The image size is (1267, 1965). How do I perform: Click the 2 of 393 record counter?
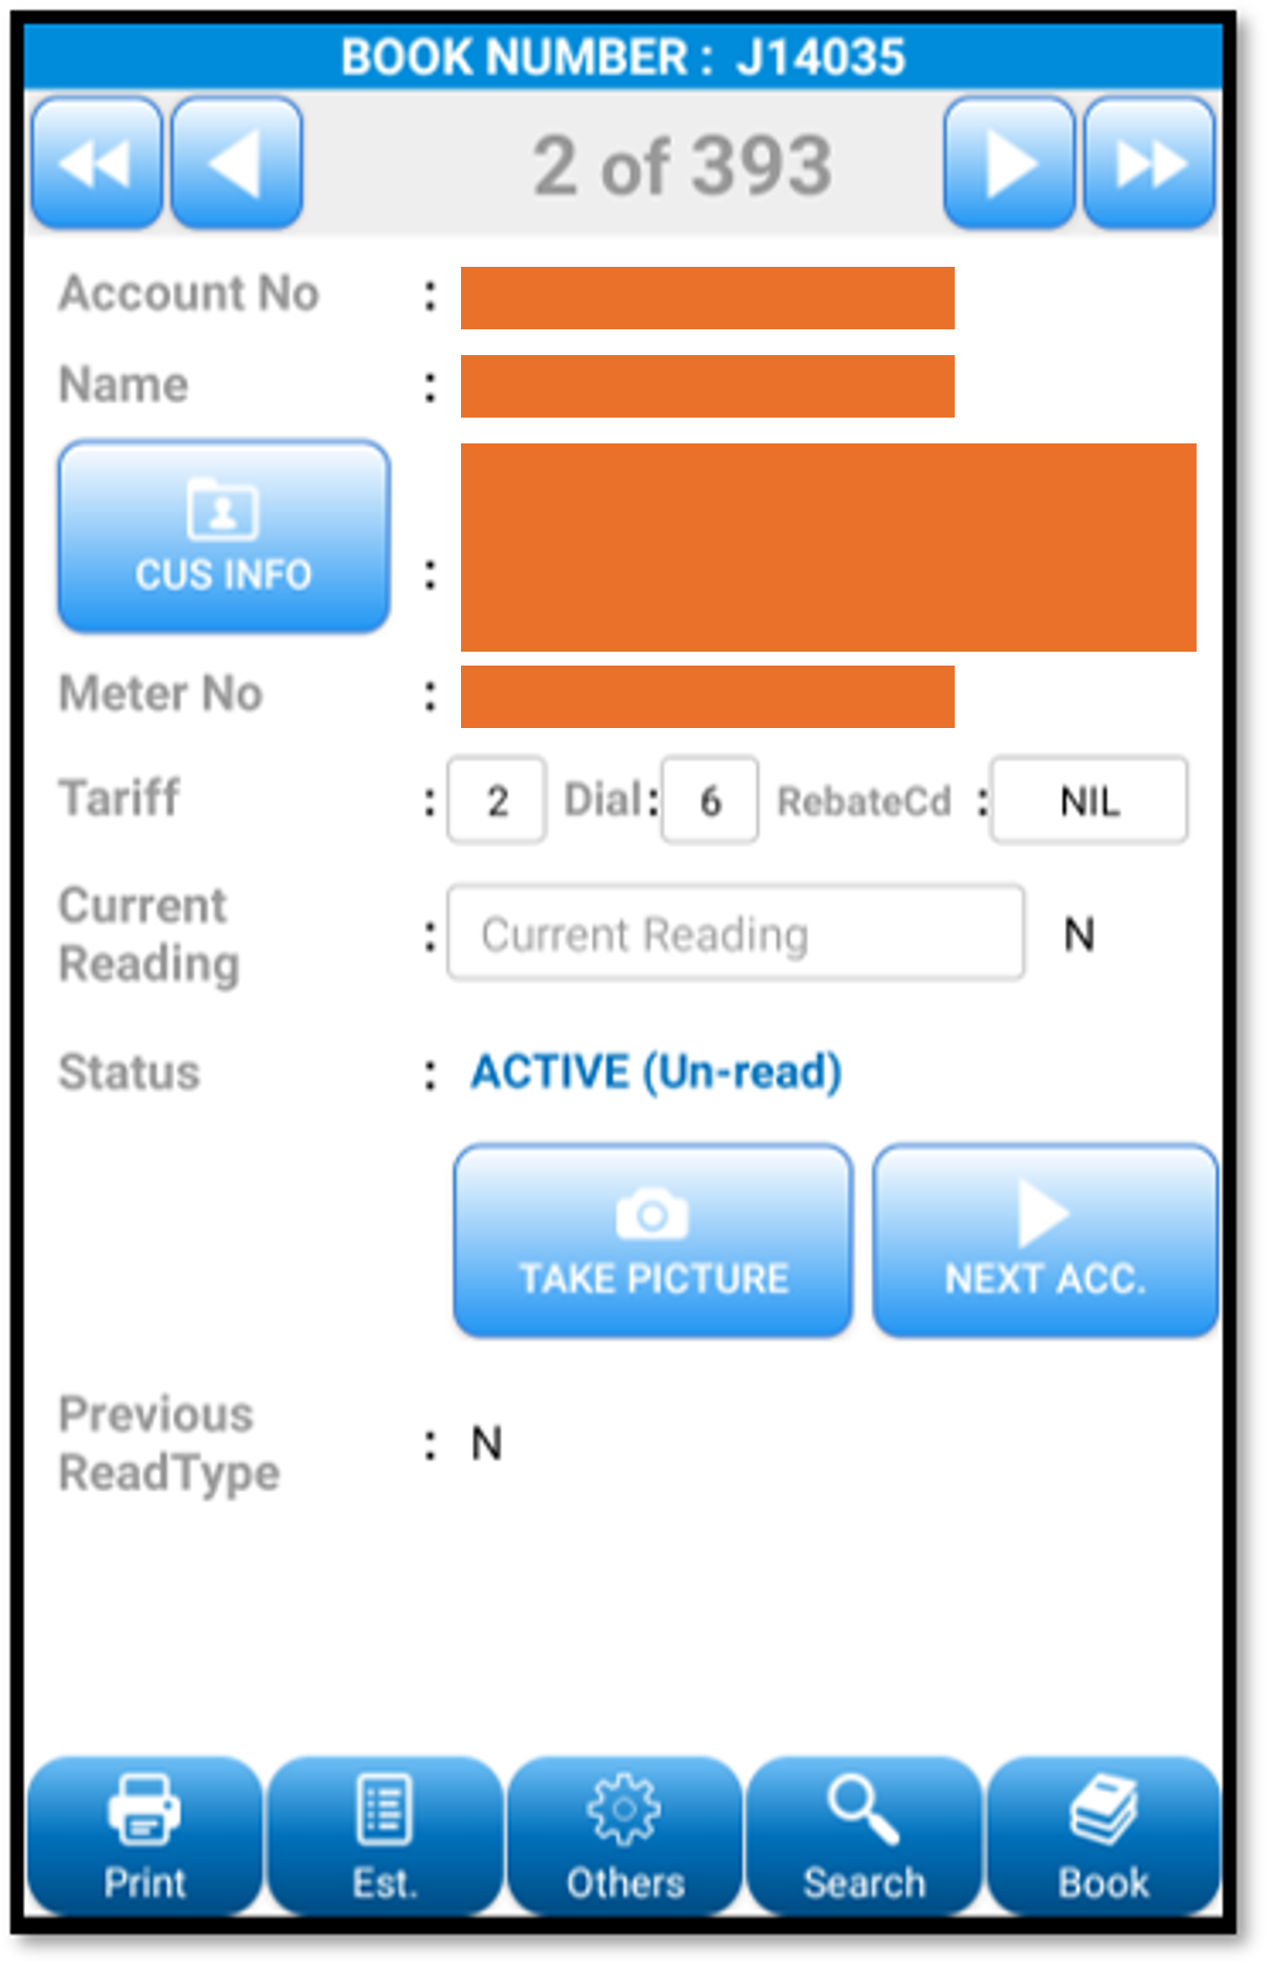point(683,166)
